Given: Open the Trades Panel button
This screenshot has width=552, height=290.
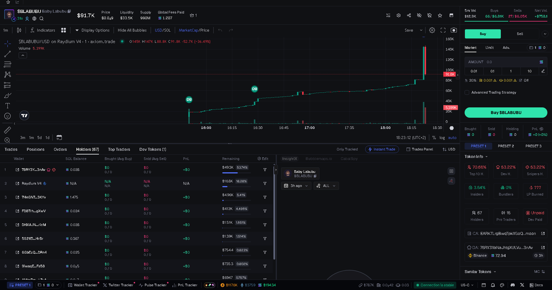Looking at the screenshot, I should (420, 149).
